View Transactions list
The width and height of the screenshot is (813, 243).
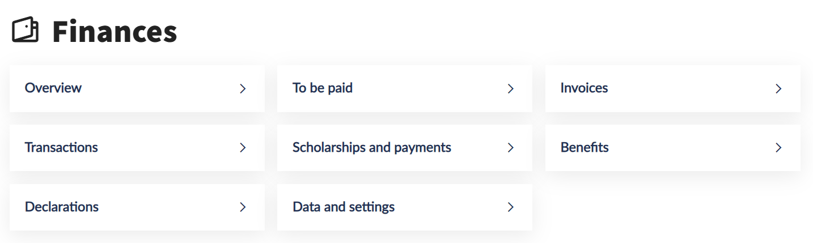tap(61, 147)
